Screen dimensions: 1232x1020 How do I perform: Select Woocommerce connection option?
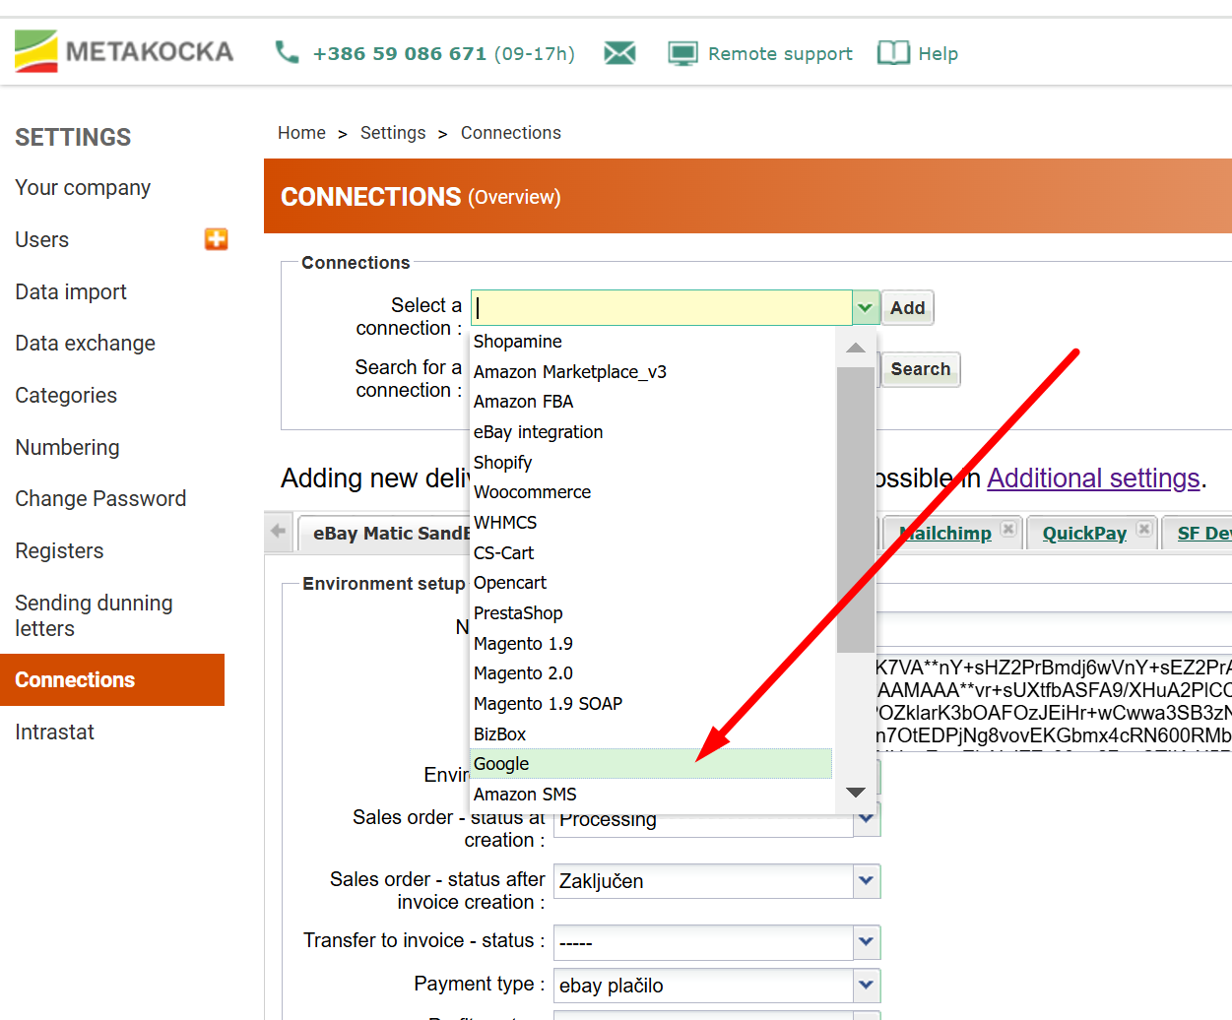coord(652,492)
